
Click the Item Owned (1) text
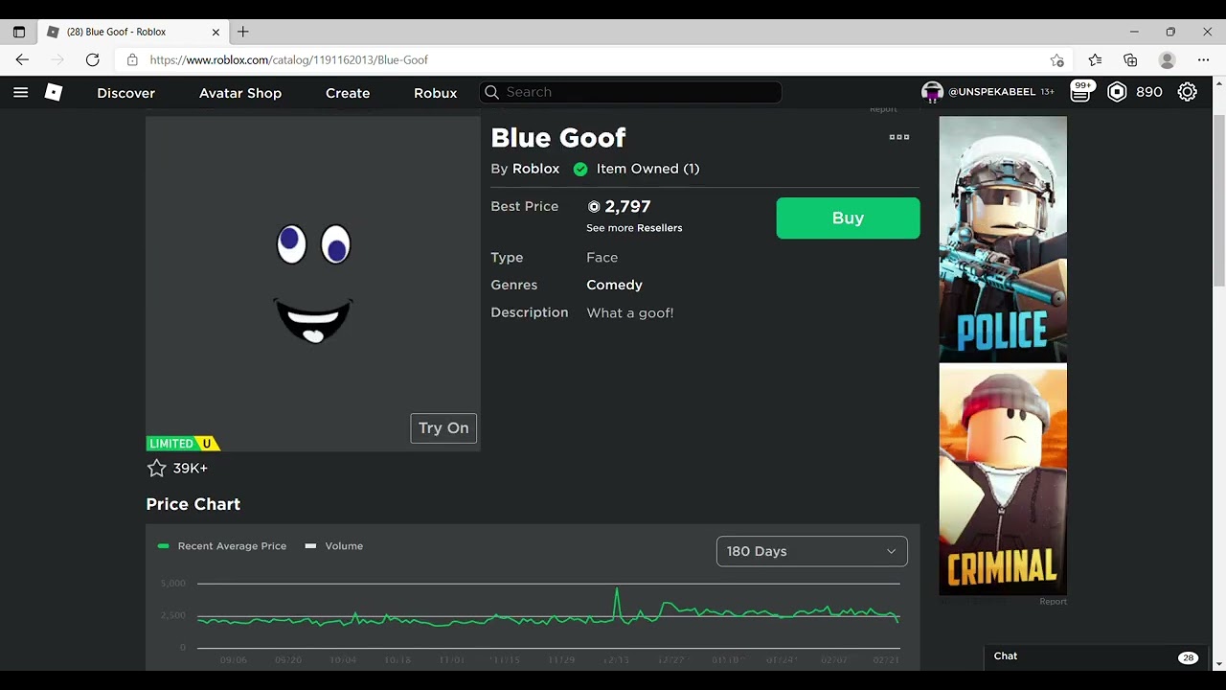pyautogui.click(x=647, y=169)
